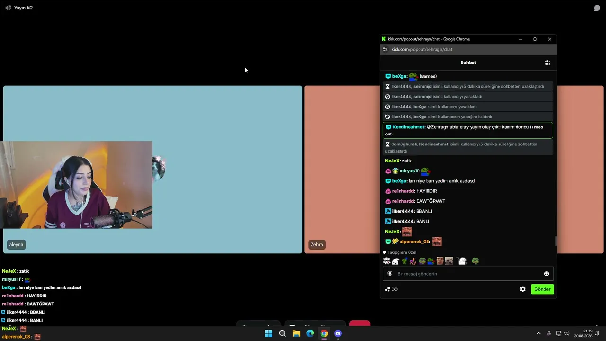606x341 pixels.
Task: Click the frog emote in miryus1f's popout message
Action: click(x=425, y=171)
